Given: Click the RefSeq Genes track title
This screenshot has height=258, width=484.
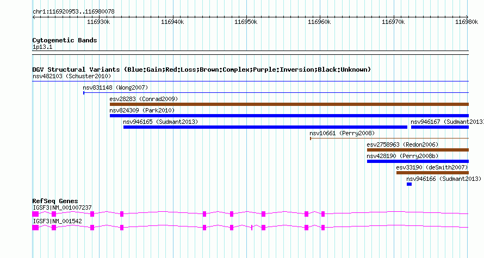Looking at the screenshot, I should coord(55,201).
